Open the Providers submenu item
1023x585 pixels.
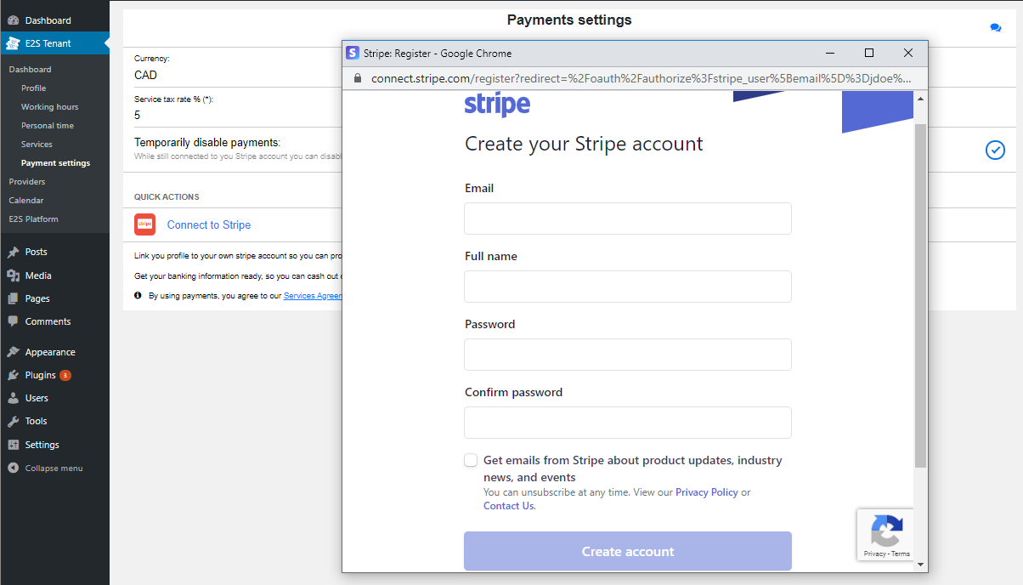(x=27, y=182)
